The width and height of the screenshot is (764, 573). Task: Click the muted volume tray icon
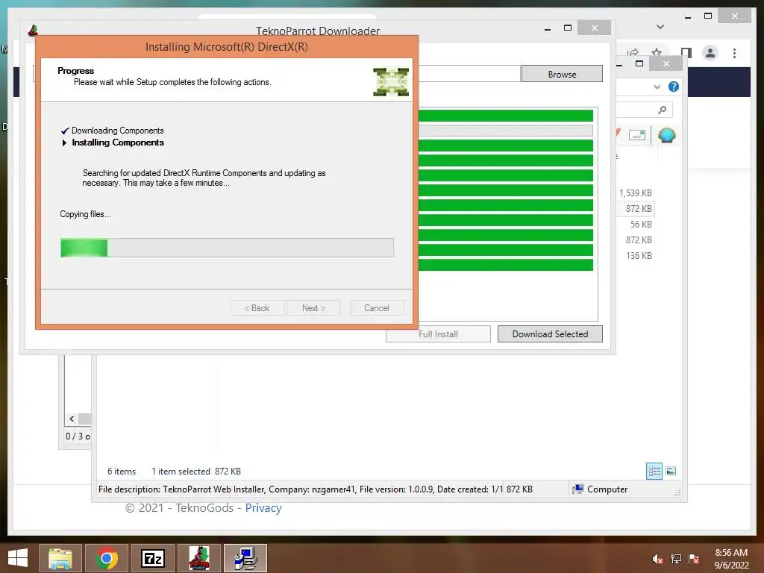pos(657,559)
